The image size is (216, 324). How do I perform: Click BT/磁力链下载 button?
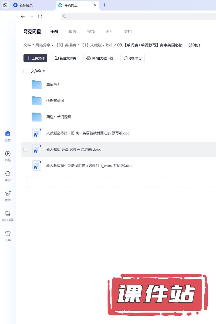point(100,58)
